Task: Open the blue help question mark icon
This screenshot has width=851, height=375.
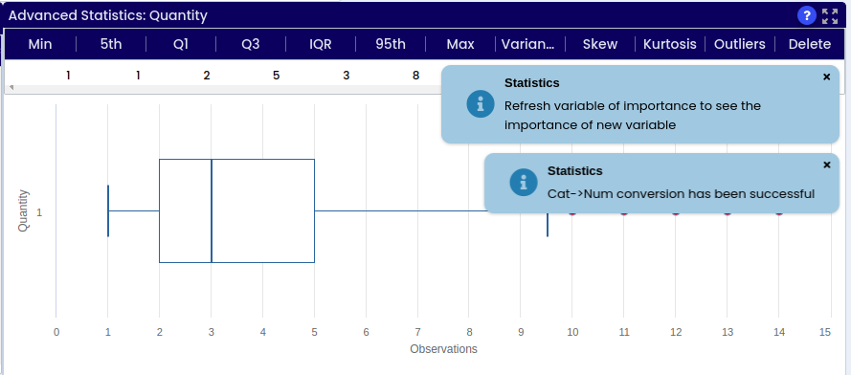Action: pyautogui.click(x=807, y=15)
